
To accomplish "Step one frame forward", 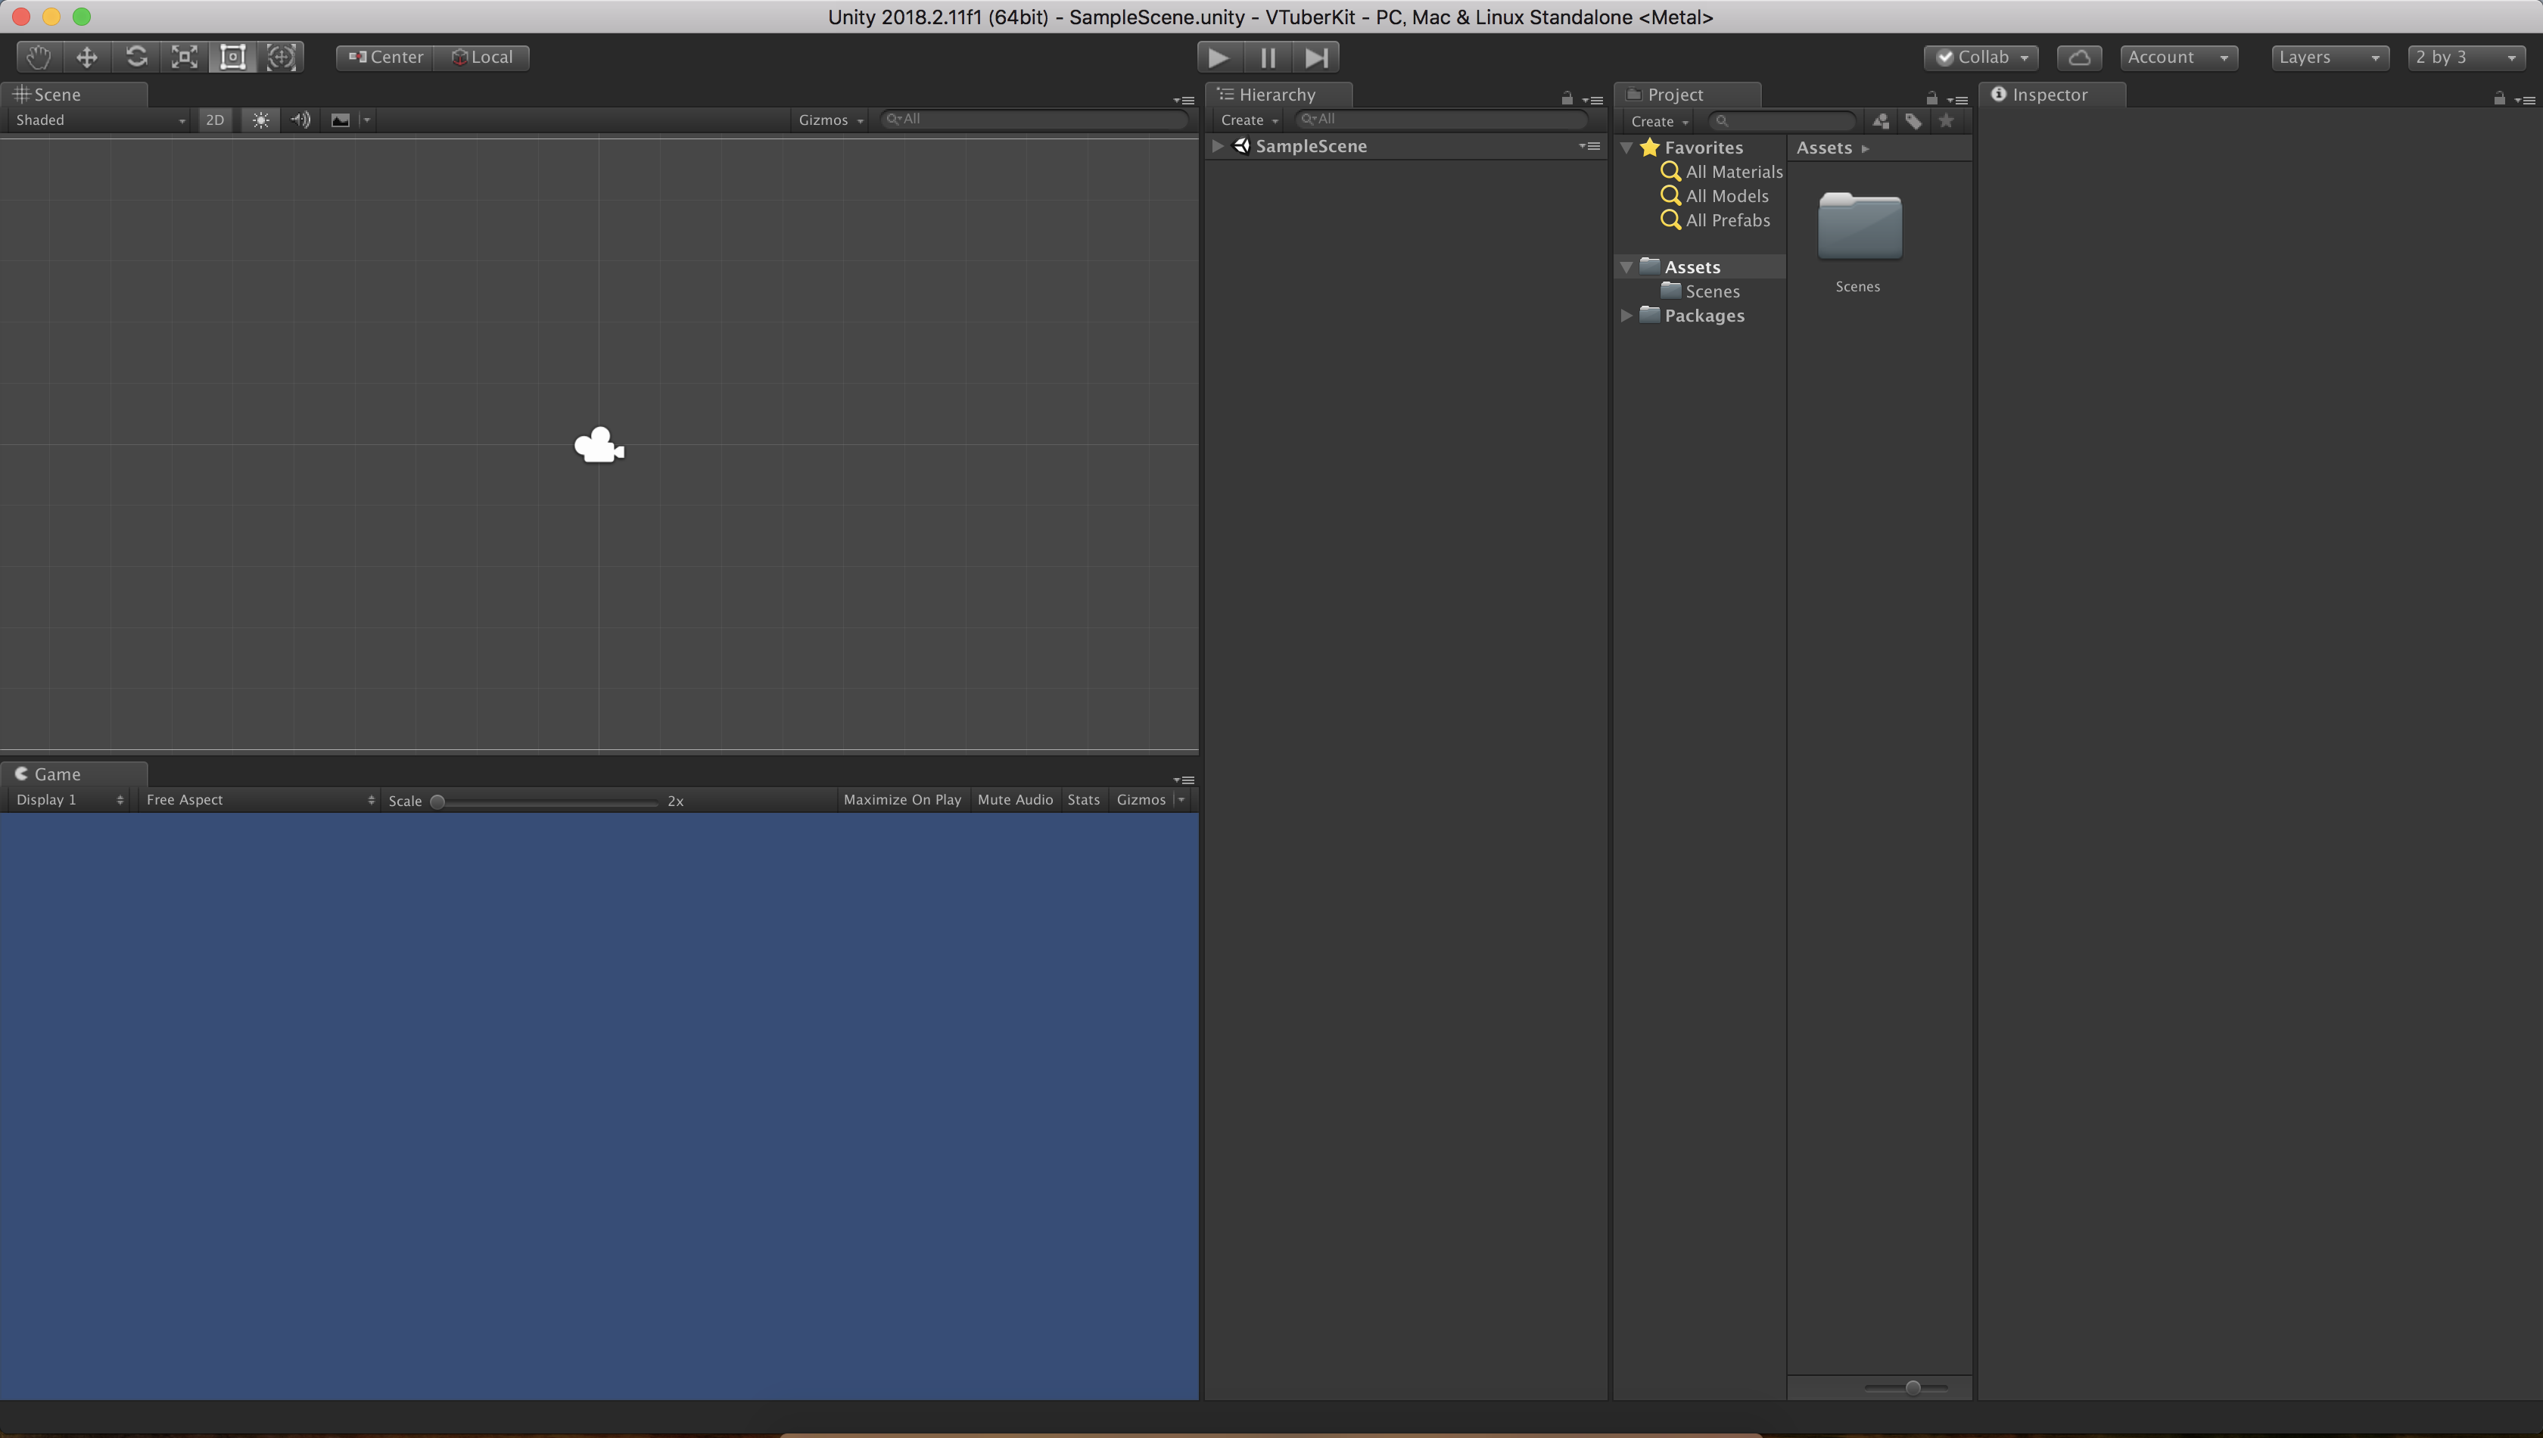I will click(x=1316, y=58).
